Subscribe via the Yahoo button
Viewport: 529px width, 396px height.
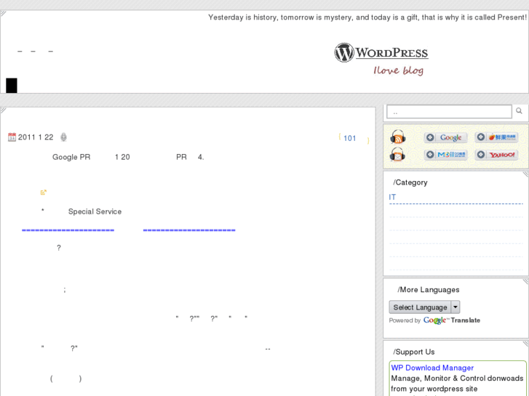pos(496,155)
